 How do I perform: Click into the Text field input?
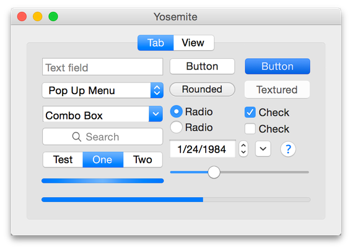103,67
